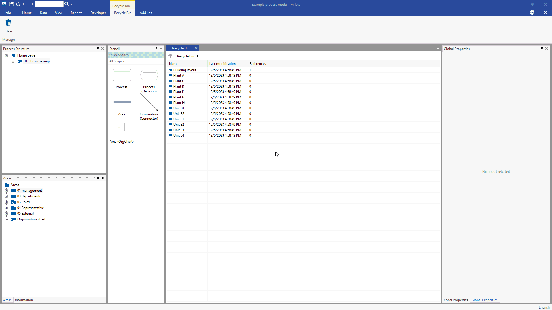Click the Clear recycle bin trash icon
552x310 pixels.
pyautogui.click(x=8, y=23)
